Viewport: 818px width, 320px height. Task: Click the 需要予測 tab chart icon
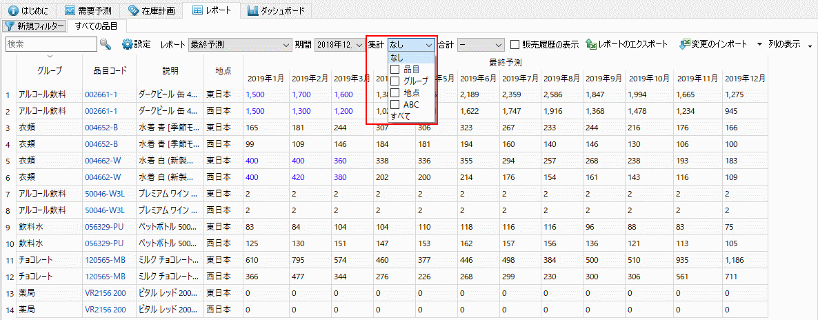coord(70,10)
